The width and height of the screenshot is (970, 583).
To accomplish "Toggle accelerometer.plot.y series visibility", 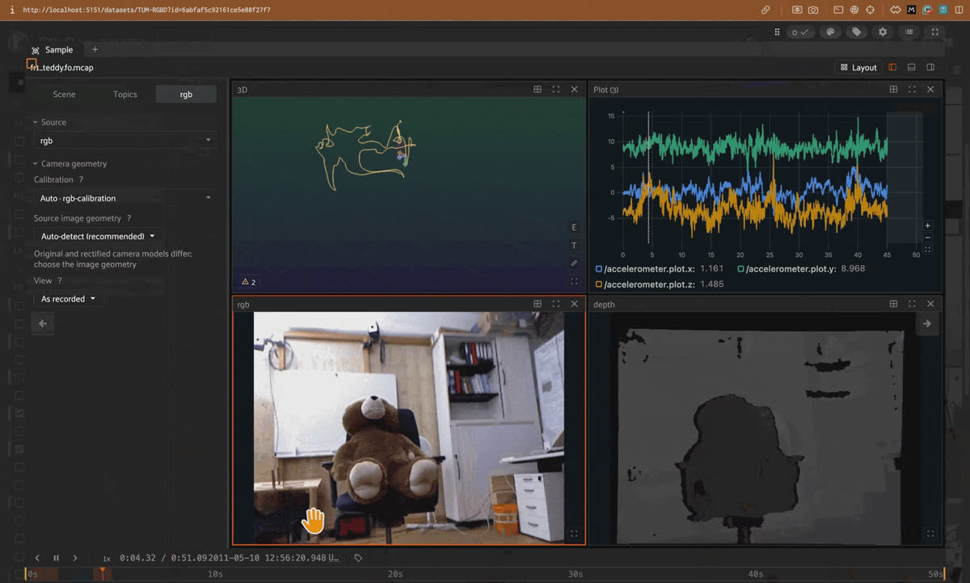I will tap(741, 268).
